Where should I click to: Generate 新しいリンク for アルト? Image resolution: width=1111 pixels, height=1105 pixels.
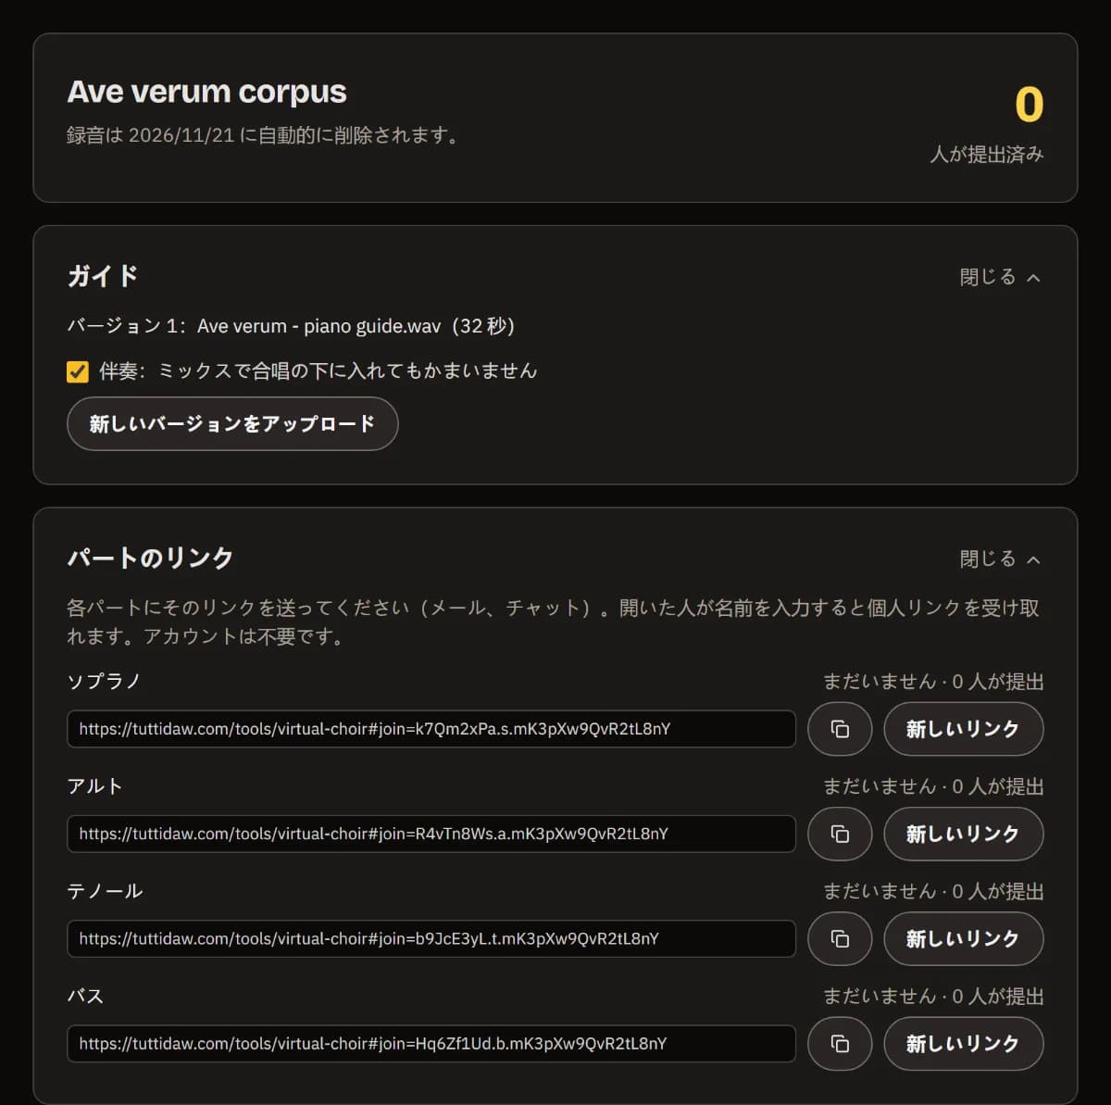[963, 834]
